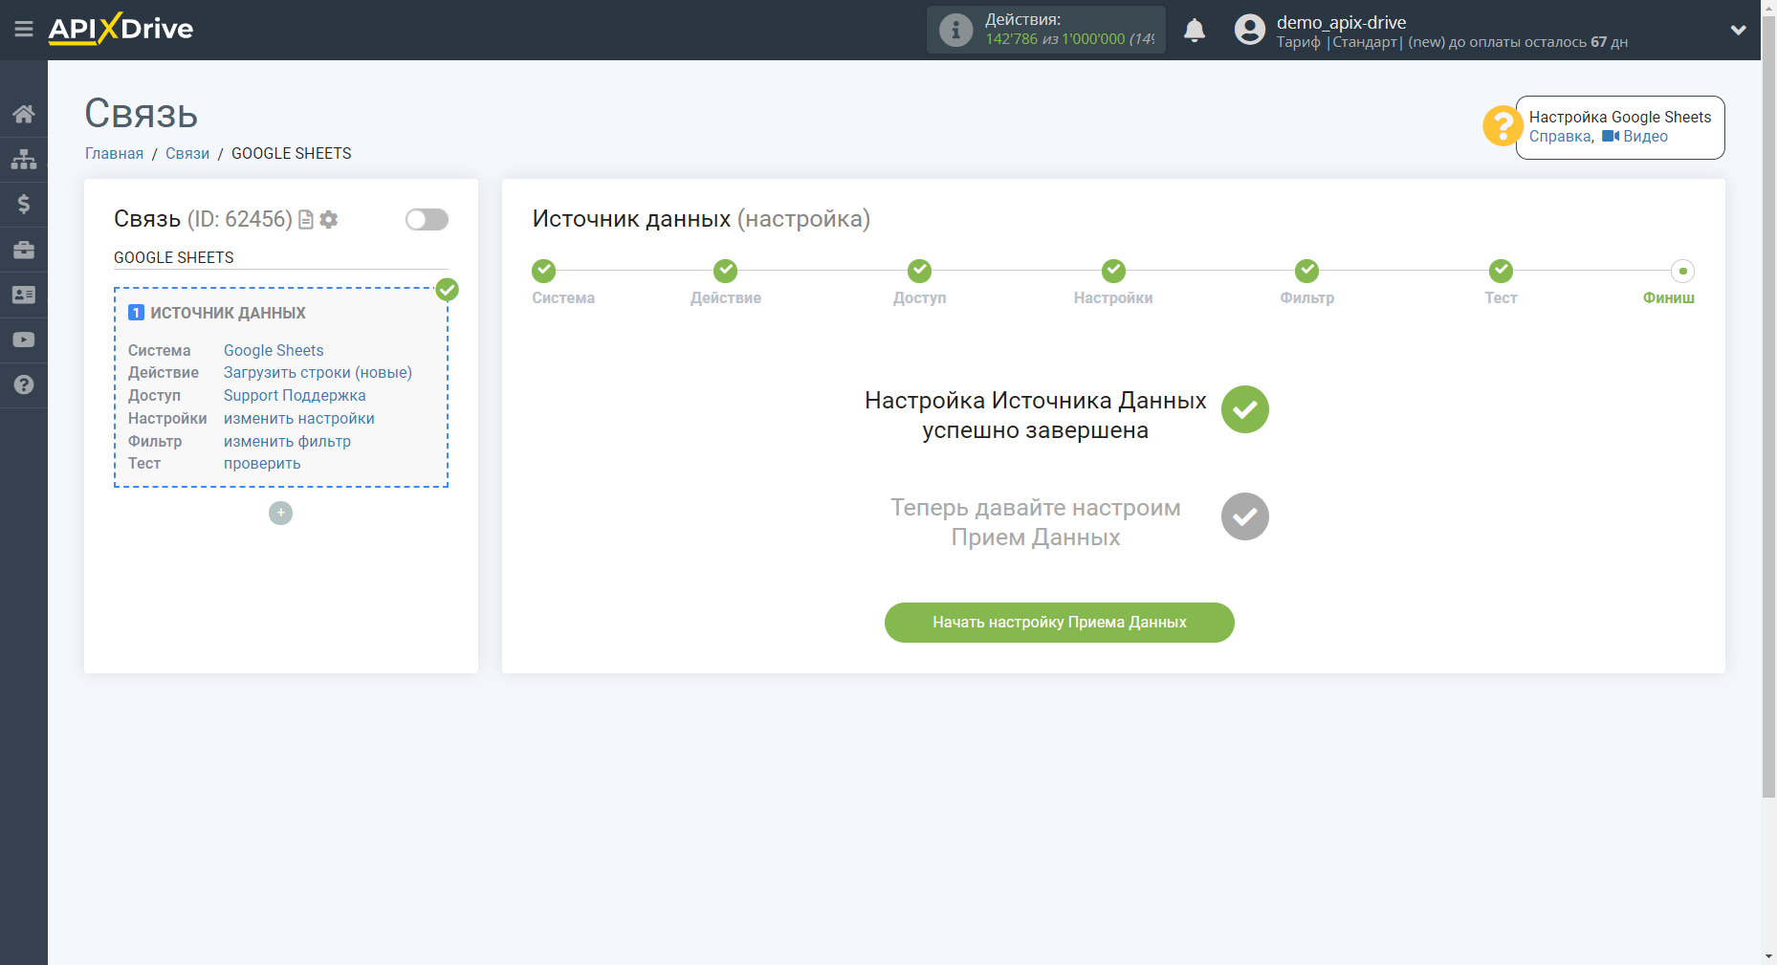Go to Home via sidebar house icon

click(x=24, y=114)
